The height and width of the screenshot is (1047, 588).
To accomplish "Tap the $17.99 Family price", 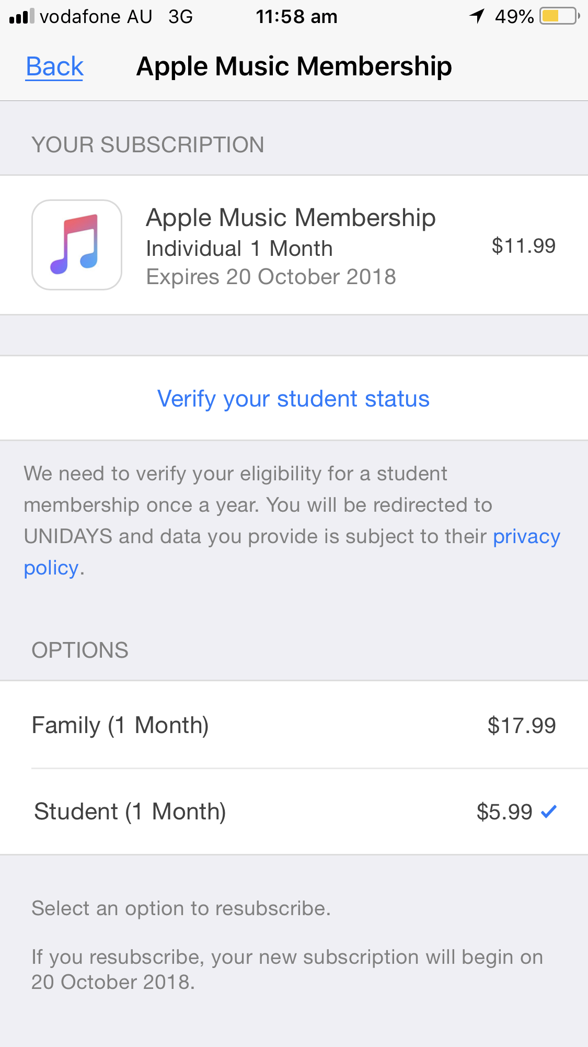I will pyautogui.click(x=521, y=725).
